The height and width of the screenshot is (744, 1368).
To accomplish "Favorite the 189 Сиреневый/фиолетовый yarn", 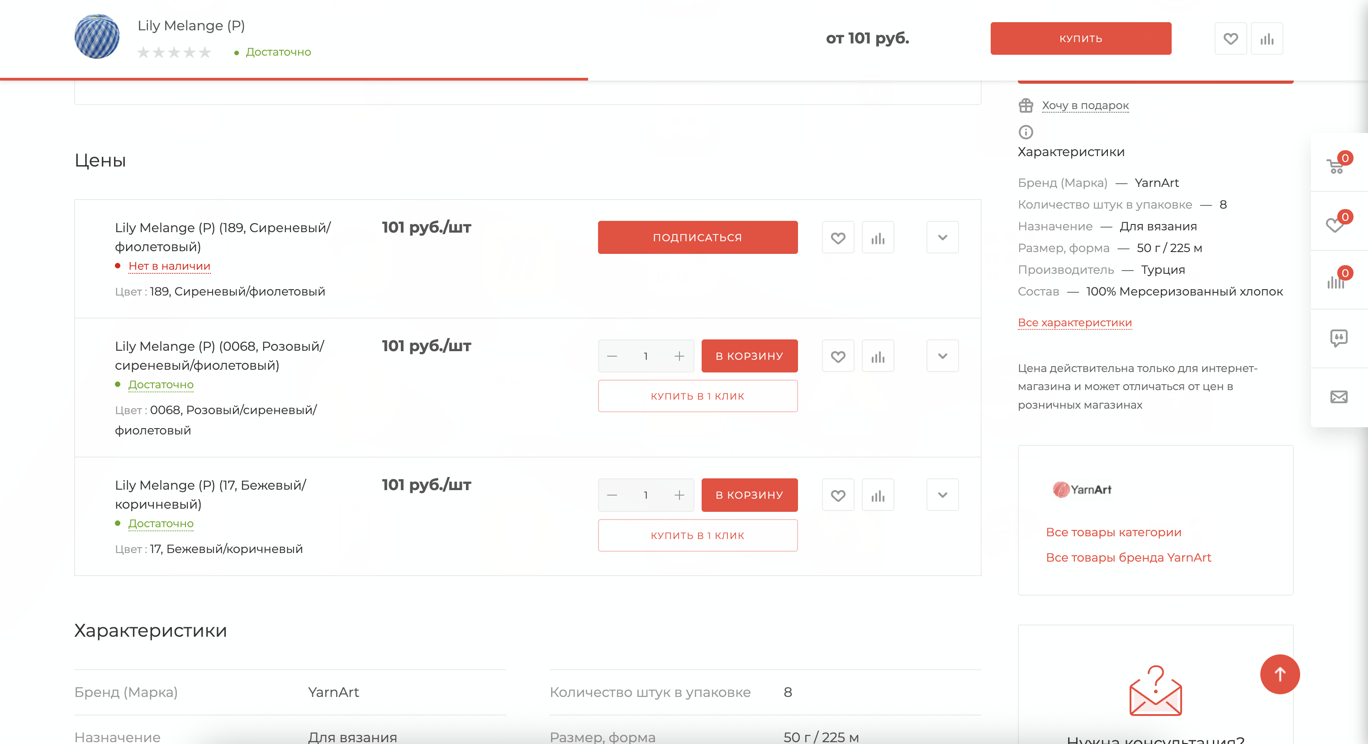I will click(x=838, y=238).
